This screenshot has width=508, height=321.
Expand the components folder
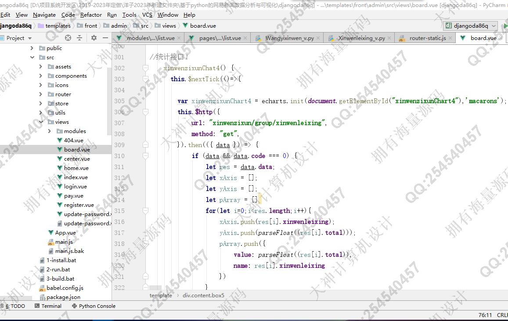40,76
